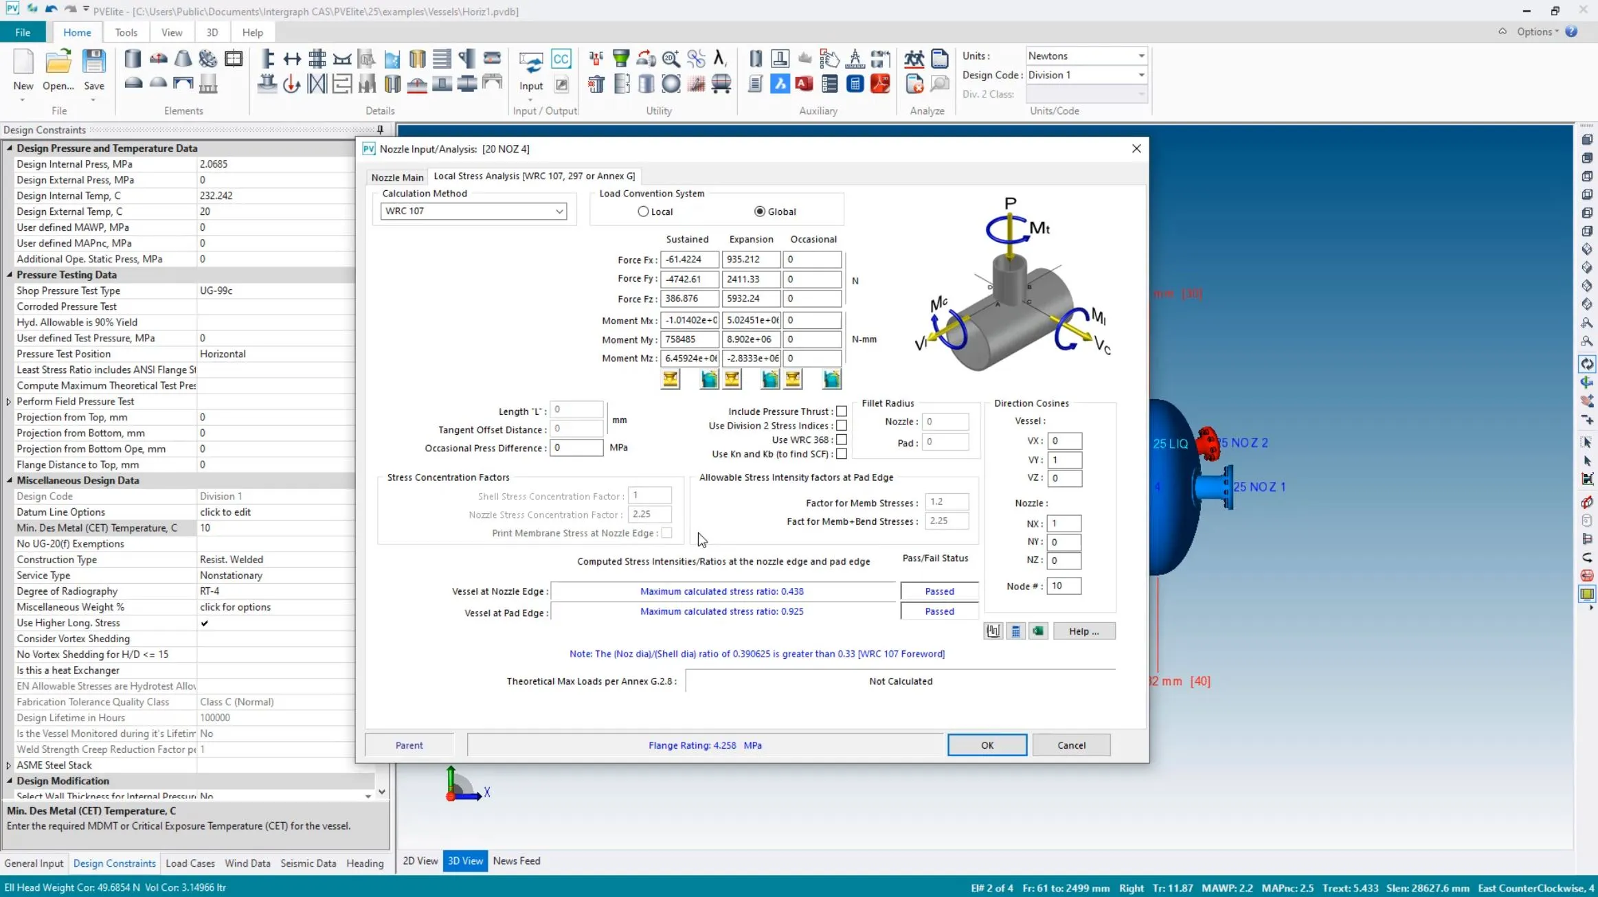This screenshot has height=897, width=1598.
Task: Select the Local load convention radio
Action: pos(643,212)
